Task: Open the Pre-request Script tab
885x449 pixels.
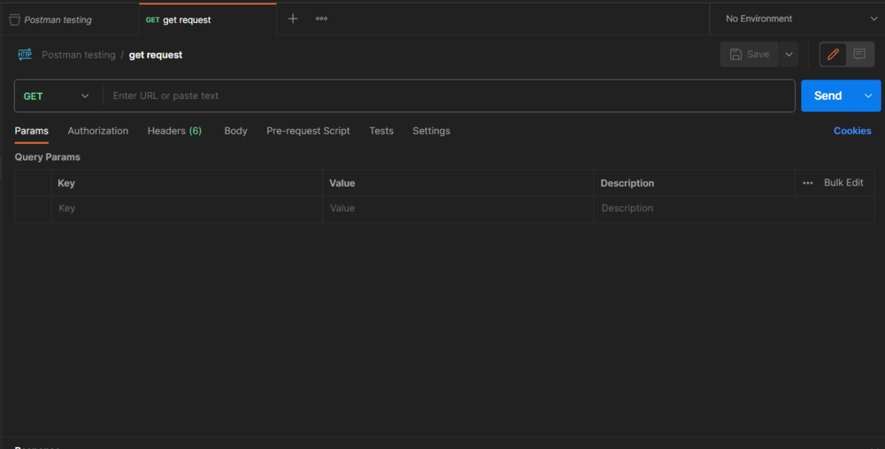Action: (x=308, y=131)
